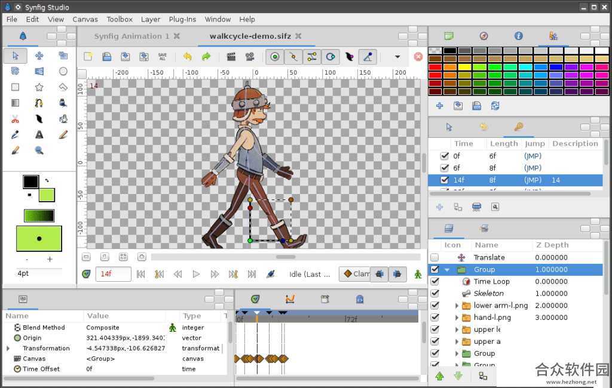Screen dimensions: 612x388
Task: Select the Transform tool arrow
Action: (x=15, y=56)
